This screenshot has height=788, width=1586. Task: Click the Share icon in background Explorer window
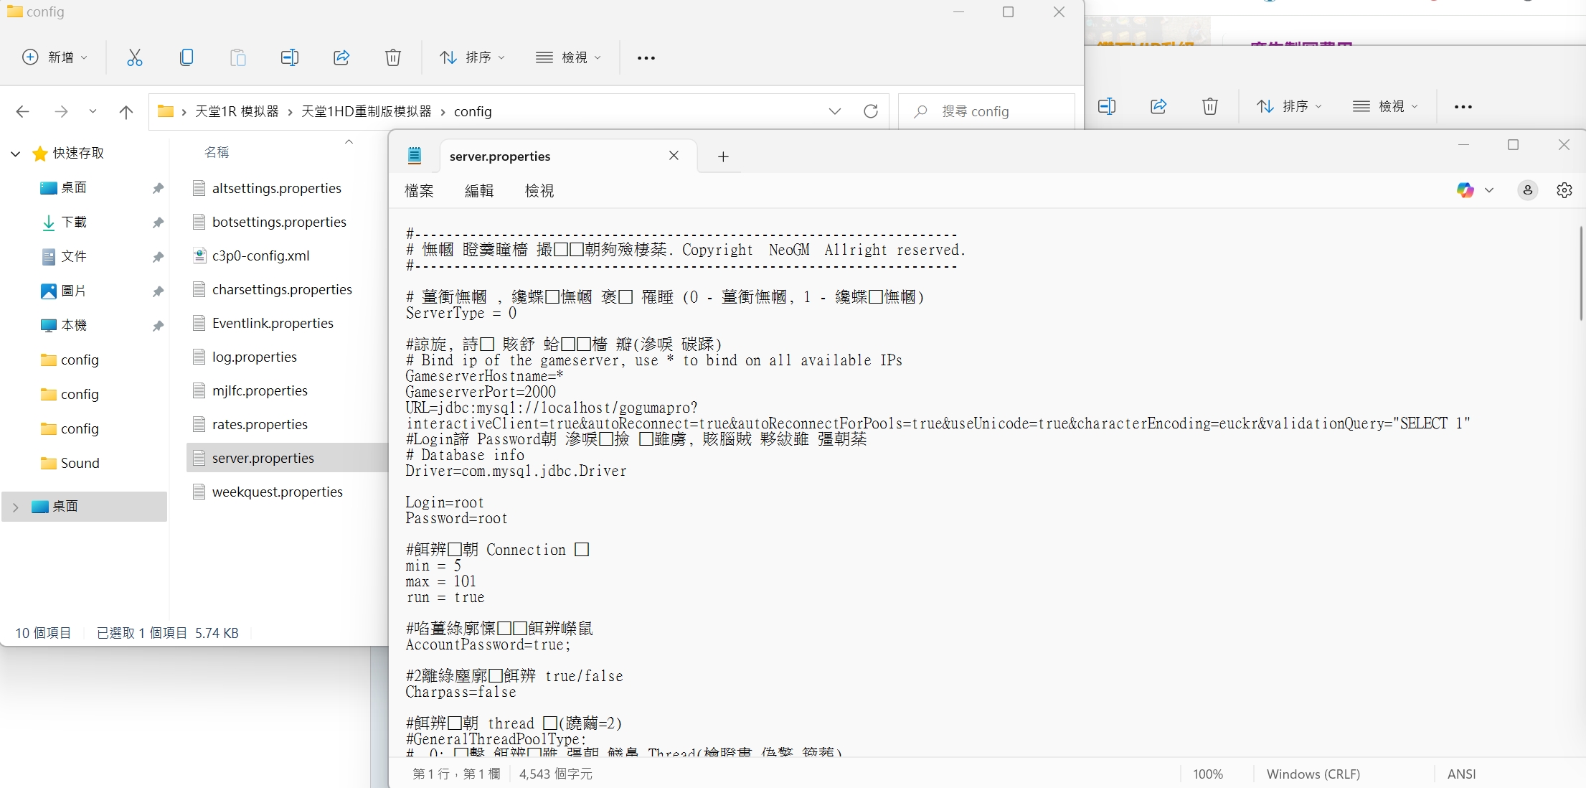[1158, 106]
